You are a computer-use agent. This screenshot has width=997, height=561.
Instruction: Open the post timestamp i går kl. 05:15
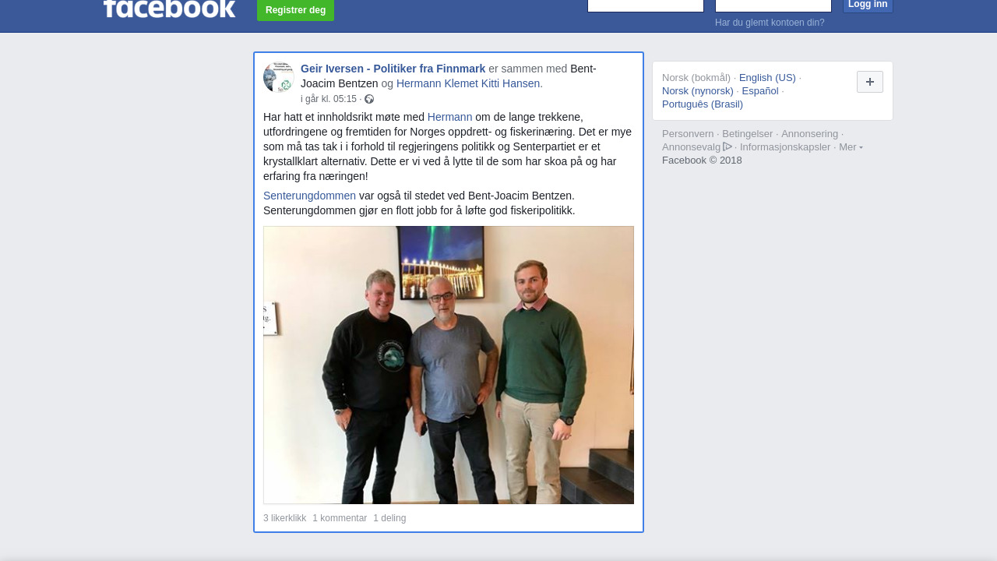point(329,99)
